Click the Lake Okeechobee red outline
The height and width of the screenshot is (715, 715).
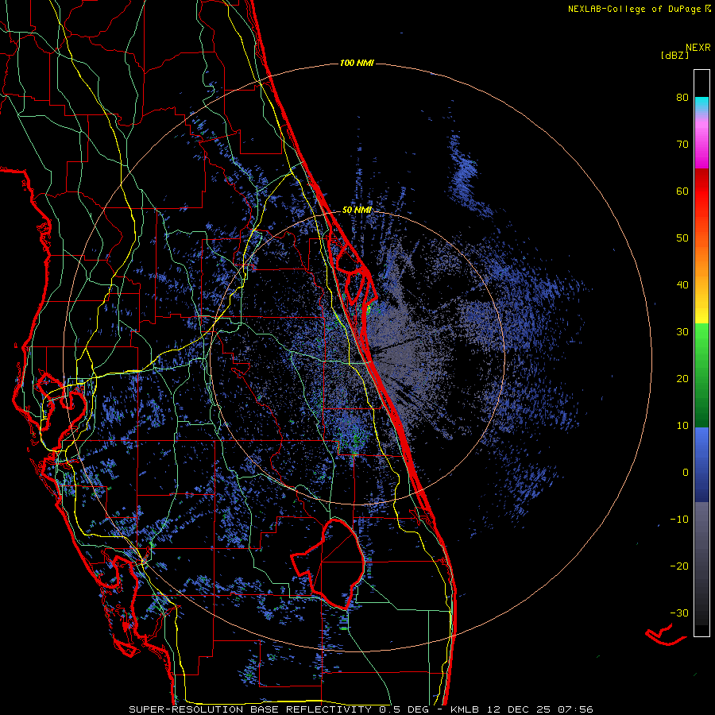pyautogui.click(x=328, y=563)
